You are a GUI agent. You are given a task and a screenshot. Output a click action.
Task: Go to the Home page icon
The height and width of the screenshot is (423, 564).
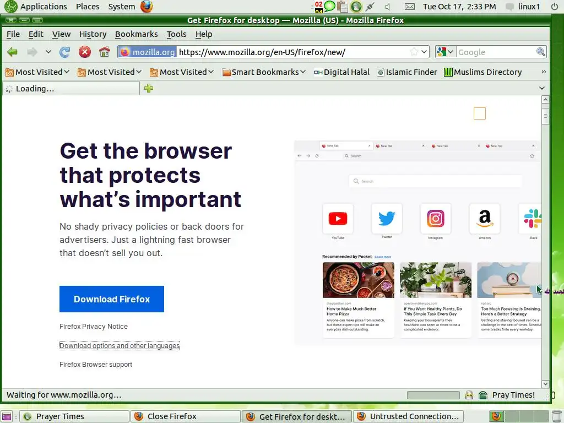pos(104,52)
